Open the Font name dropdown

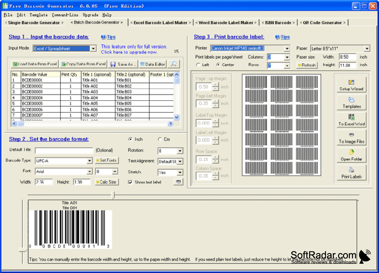click(x=89, y=171)
